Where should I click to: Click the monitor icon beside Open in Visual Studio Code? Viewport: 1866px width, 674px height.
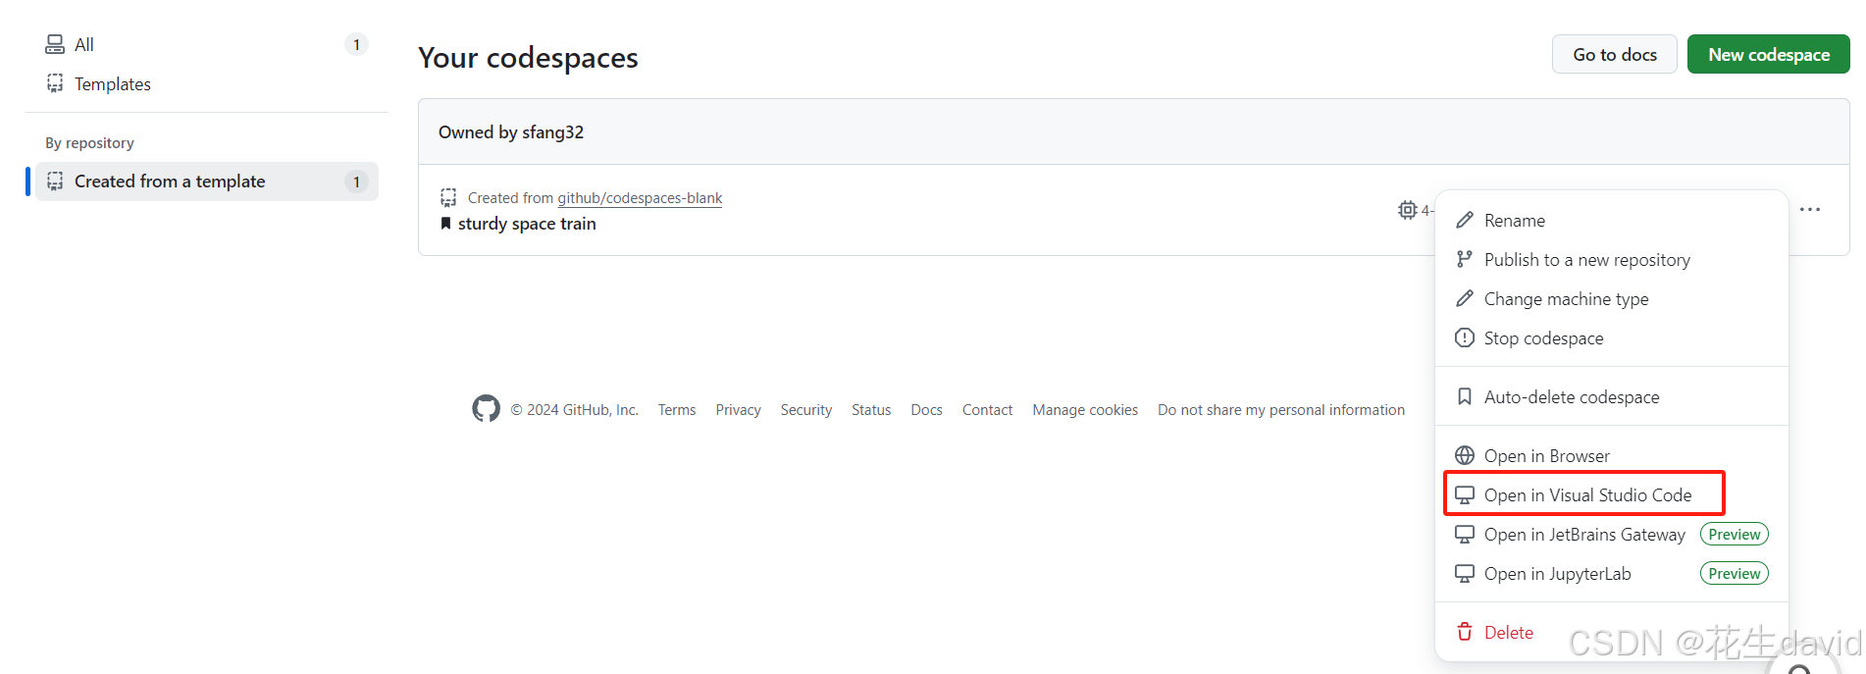(x=1465, y=494)
